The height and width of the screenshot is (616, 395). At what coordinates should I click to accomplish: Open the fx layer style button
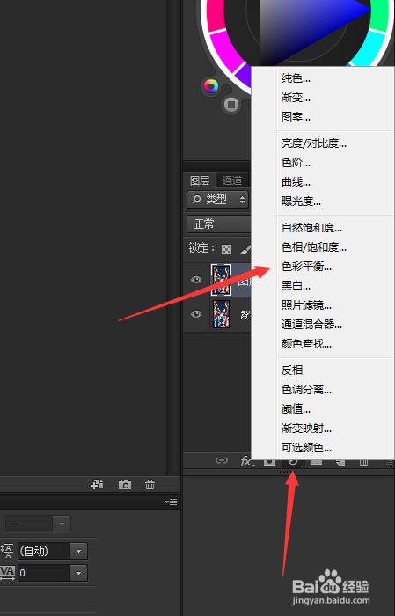coord(247,461)
